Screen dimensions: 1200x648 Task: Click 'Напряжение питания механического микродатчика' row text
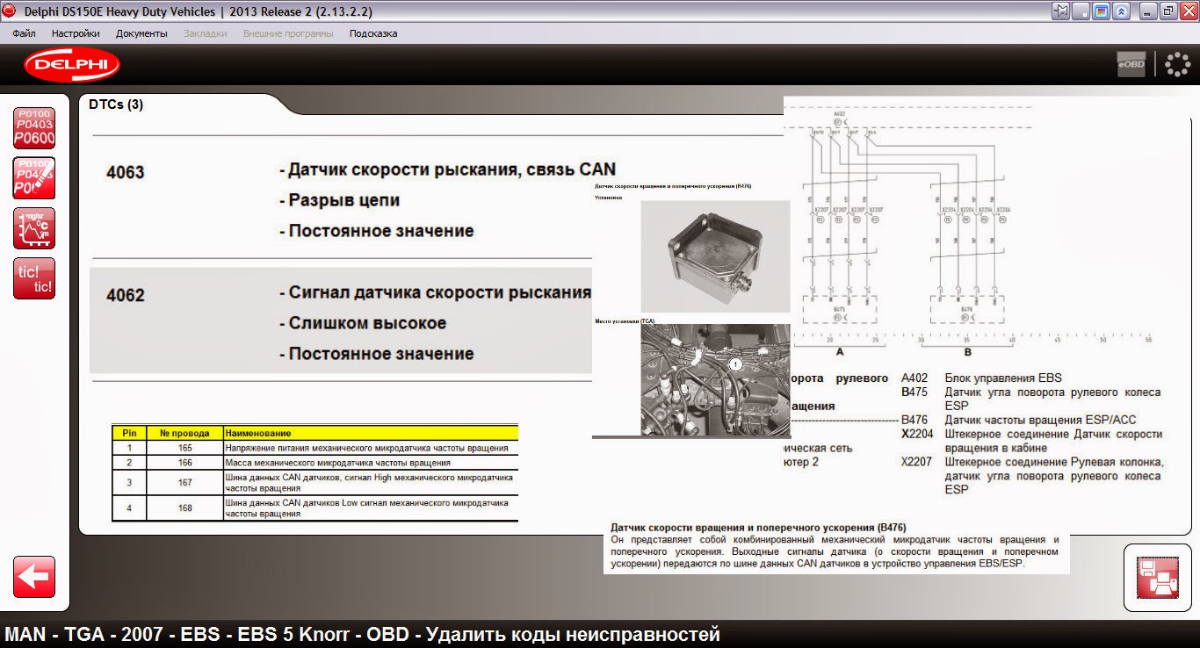click(366, 448)
